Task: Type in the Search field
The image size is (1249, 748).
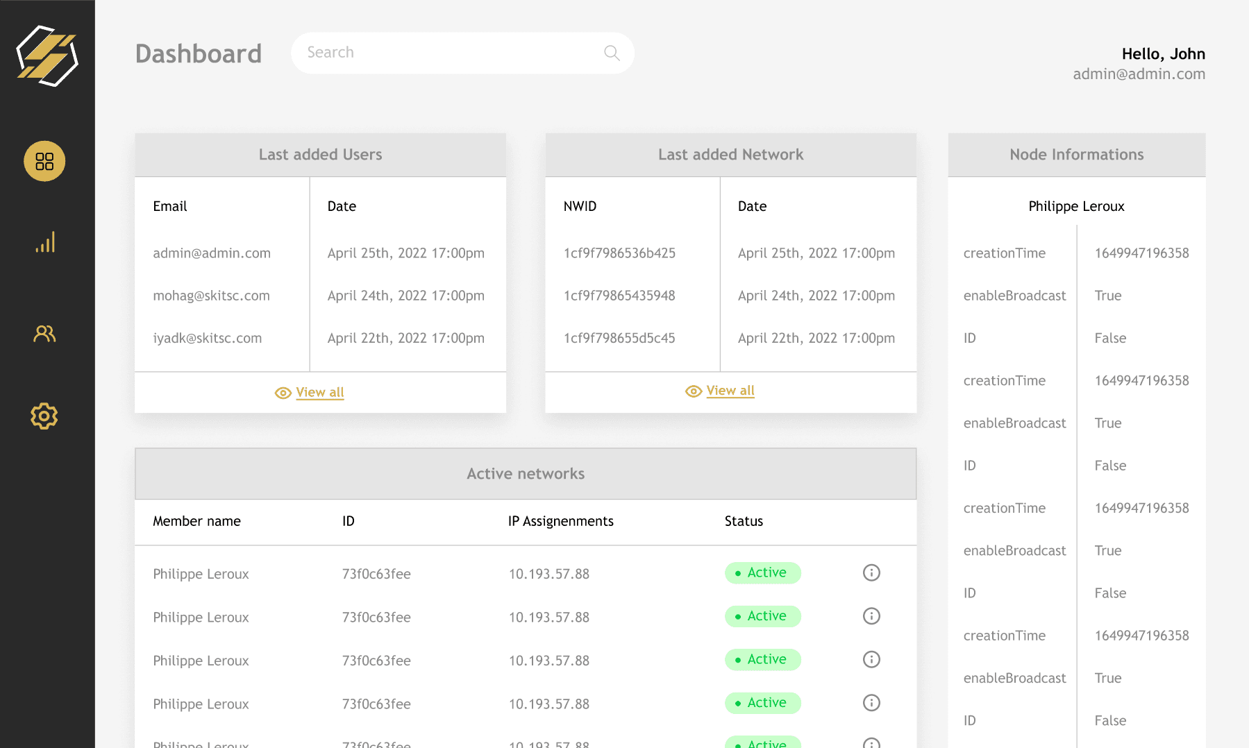Action: click(451, 53)
